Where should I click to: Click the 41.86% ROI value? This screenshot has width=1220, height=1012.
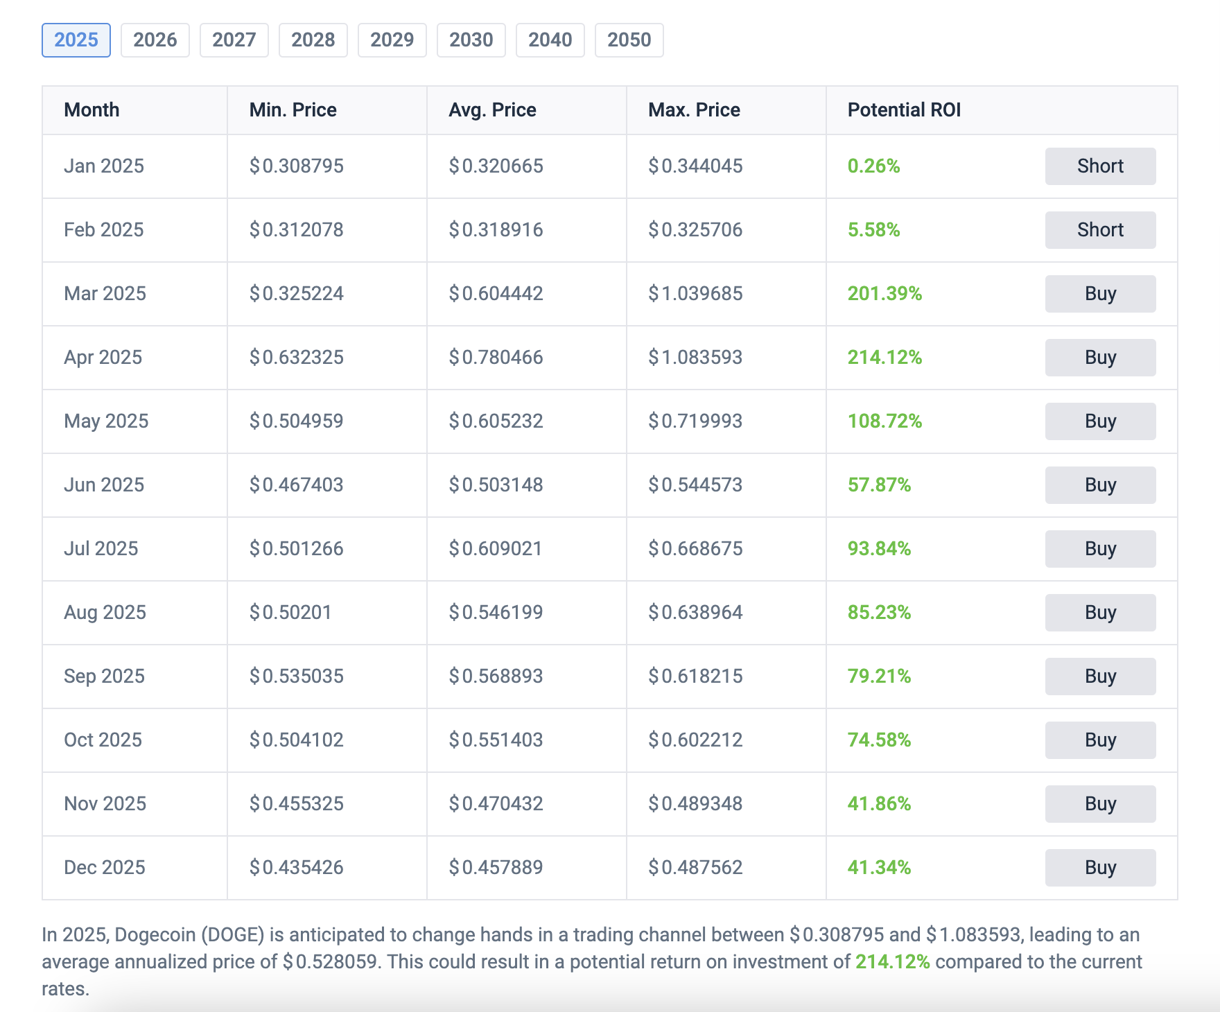879,804
